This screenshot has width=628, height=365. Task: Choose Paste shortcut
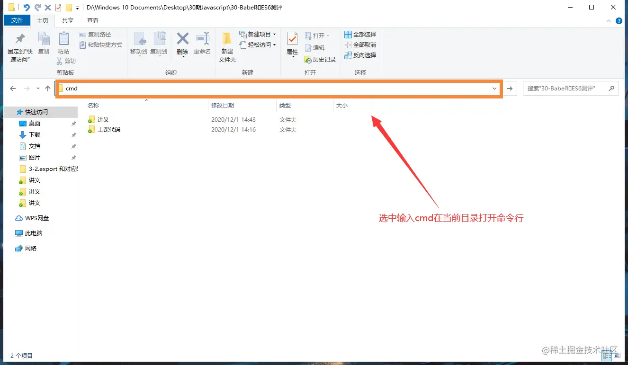coord(101,45)
